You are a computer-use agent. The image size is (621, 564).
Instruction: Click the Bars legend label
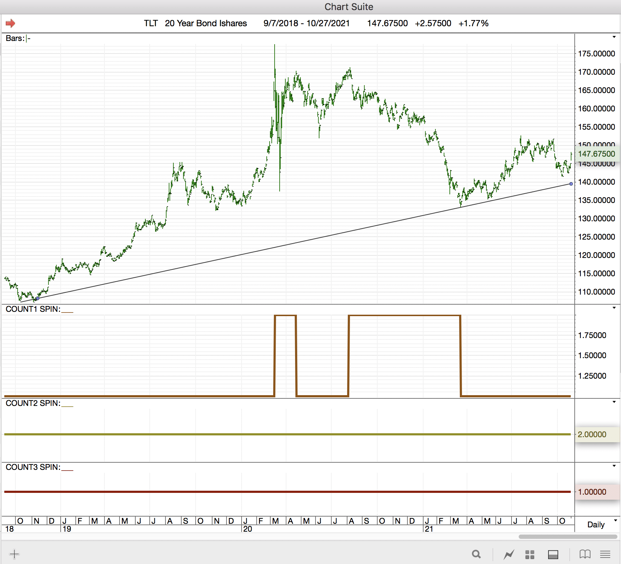(15, 38)
